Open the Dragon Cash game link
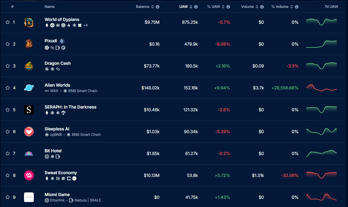 (58, 63)
